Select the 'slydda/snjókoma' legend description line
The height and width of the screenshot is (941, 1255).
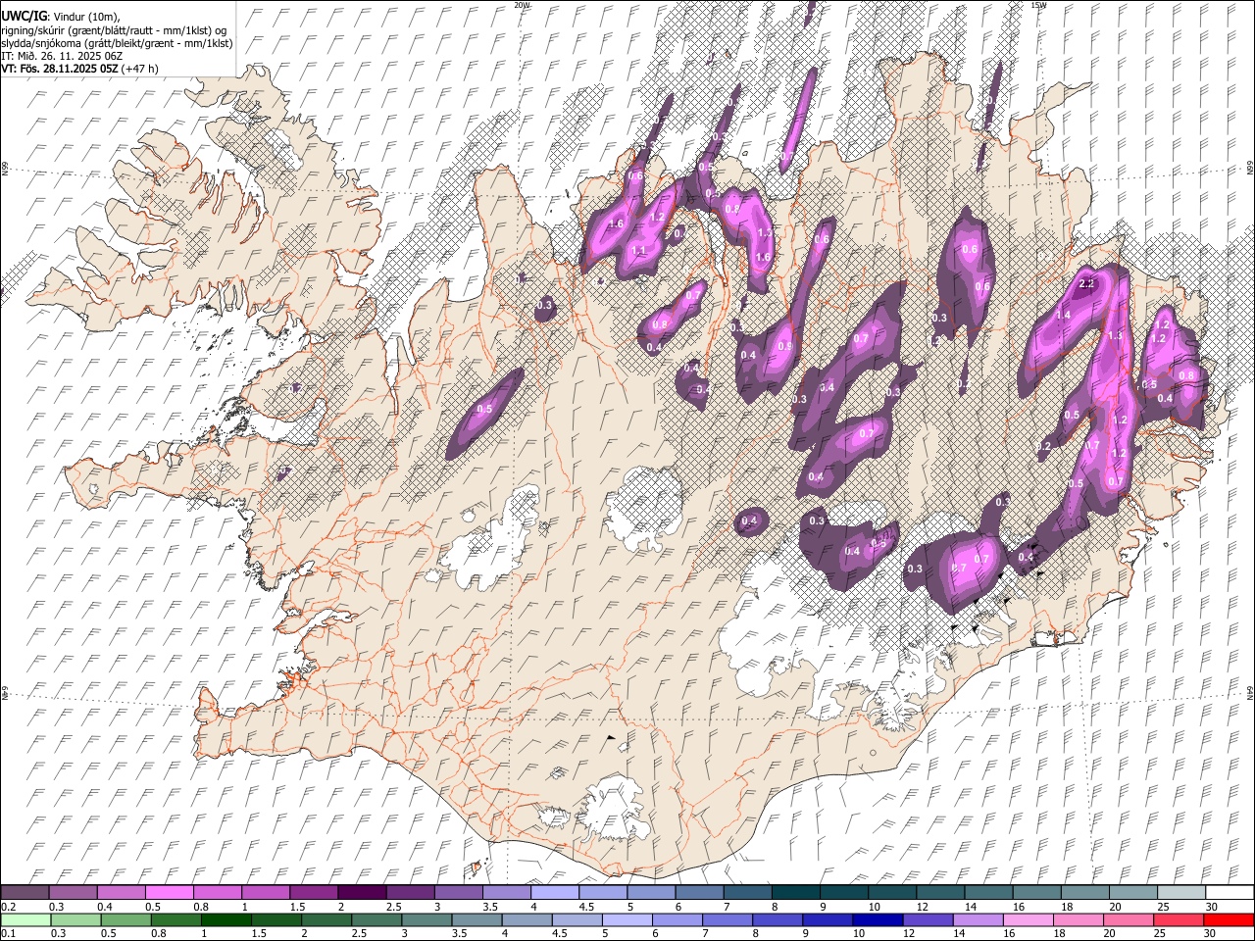(117, 43)
